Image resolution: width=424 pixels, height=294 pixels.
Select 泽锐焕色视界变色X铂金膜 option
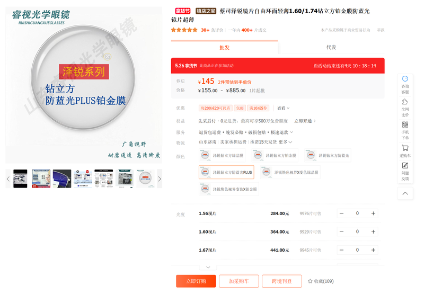(x=229, y=189)
